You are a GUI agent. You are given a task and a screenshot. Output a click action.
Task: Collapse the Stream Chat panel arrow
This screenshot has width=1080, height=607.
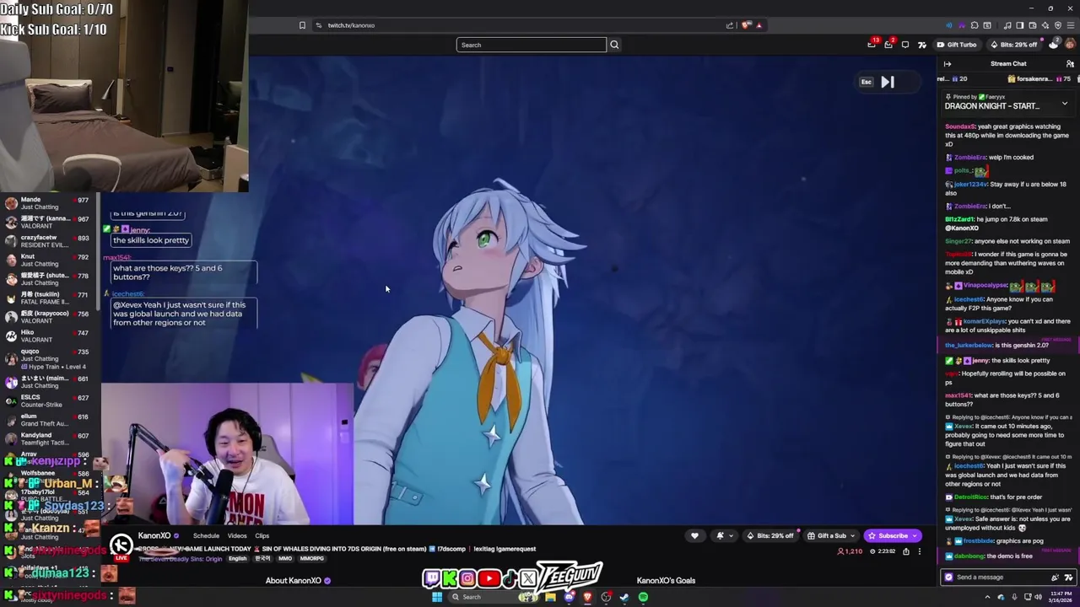948,63
